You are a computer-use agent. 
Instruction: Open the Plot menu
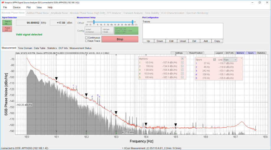pyautogui.click(x=28, y=7)
